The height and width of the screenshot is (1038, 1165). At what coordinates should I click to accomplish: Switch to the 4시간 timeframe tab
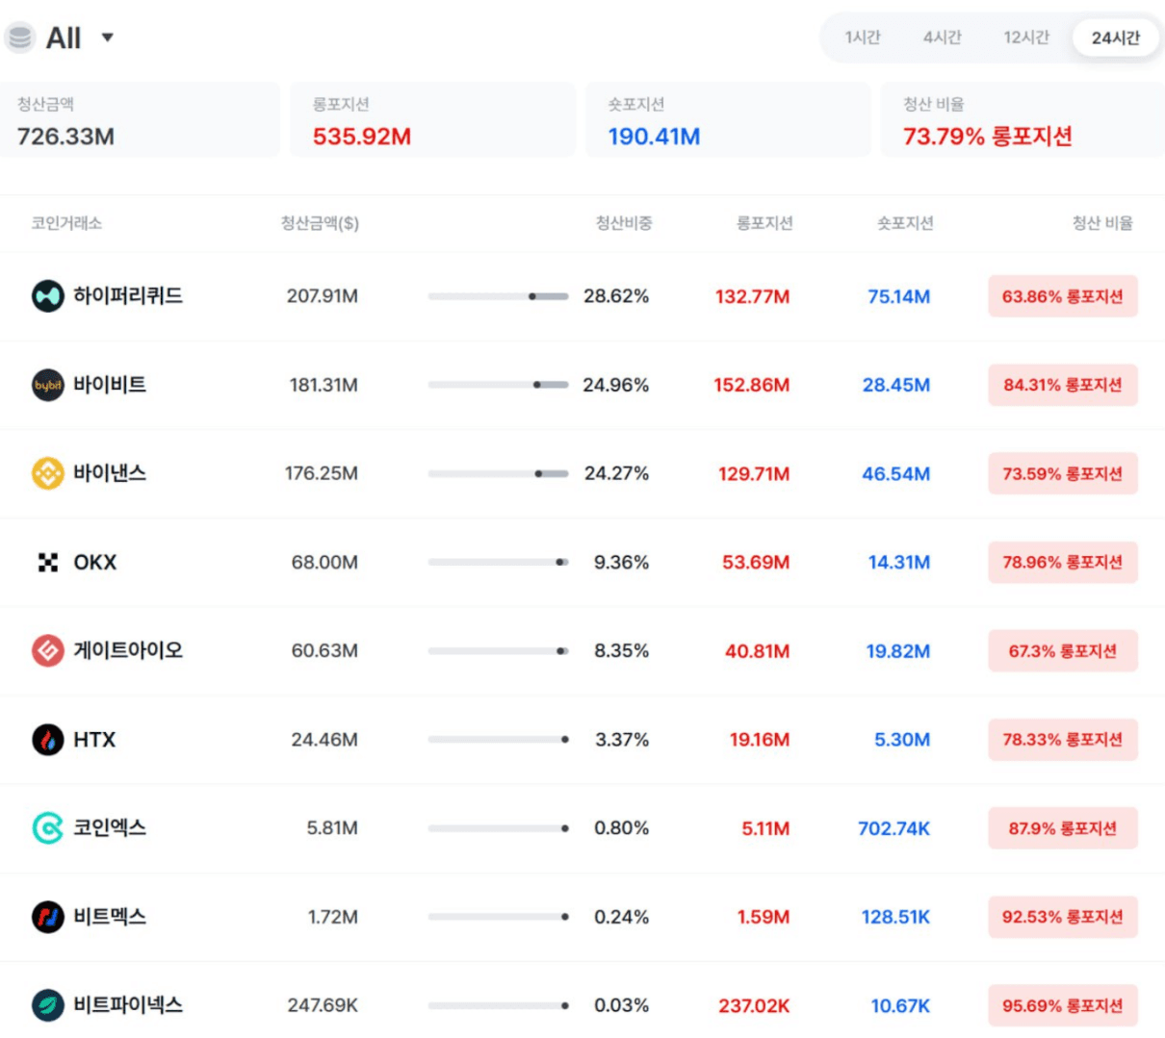point(942,38)
